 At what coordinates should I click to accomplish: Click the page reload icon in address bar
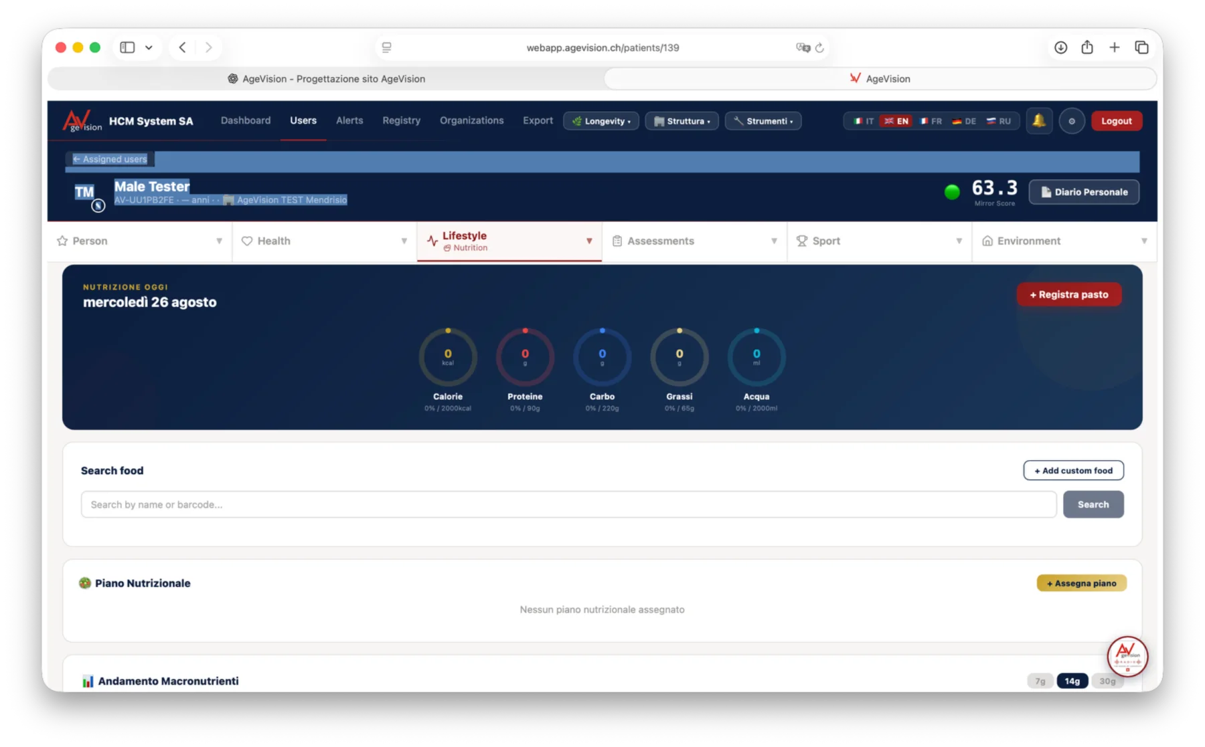pos(819,47)
